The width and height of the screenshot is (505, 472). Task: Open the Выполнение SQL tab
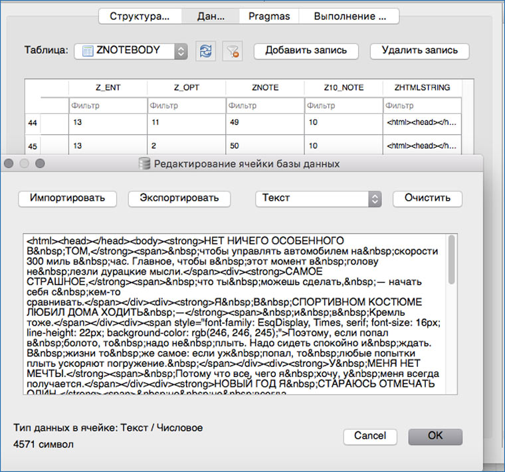pos(349,16)
